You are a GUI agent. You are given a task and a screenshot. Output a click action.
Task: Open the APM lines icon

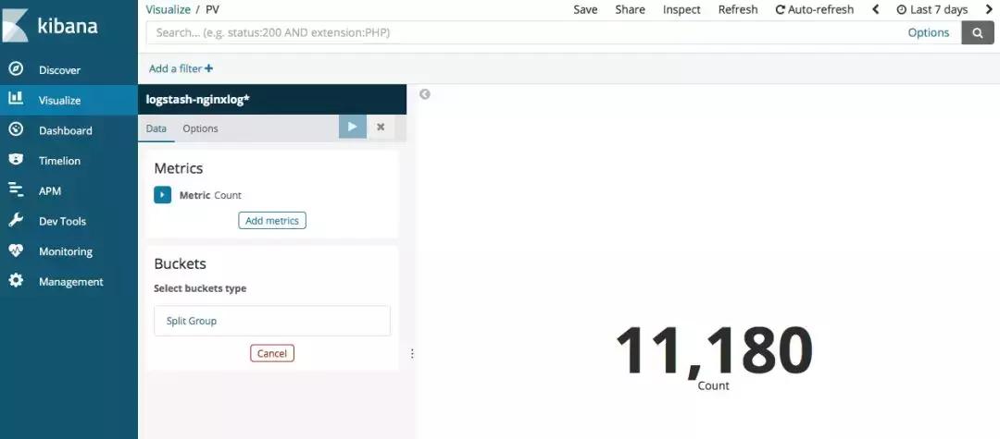point(16,189)
